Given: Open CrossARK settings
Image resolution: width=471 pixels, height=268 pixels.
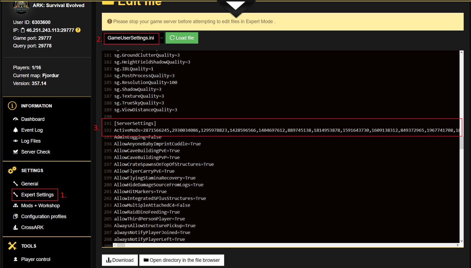Looking at the screenshot, I should (x=32, y=227).
